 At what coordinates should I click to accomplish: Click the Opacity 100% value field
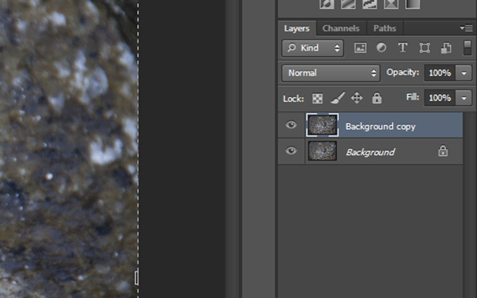440,73
